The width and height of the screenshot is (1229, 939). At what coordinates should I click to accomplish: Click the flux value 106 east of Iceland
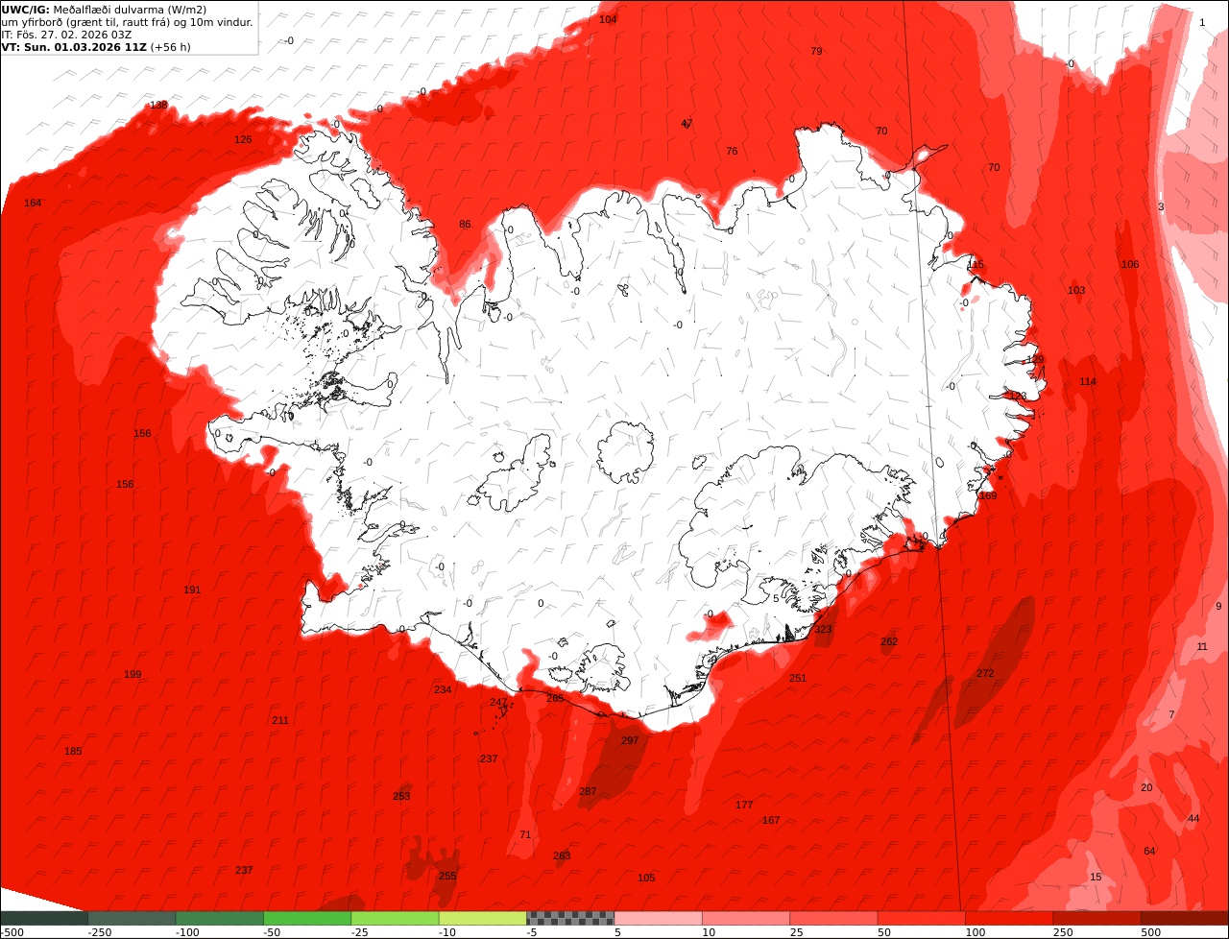pyautogui.click(x=1130, y=264)
